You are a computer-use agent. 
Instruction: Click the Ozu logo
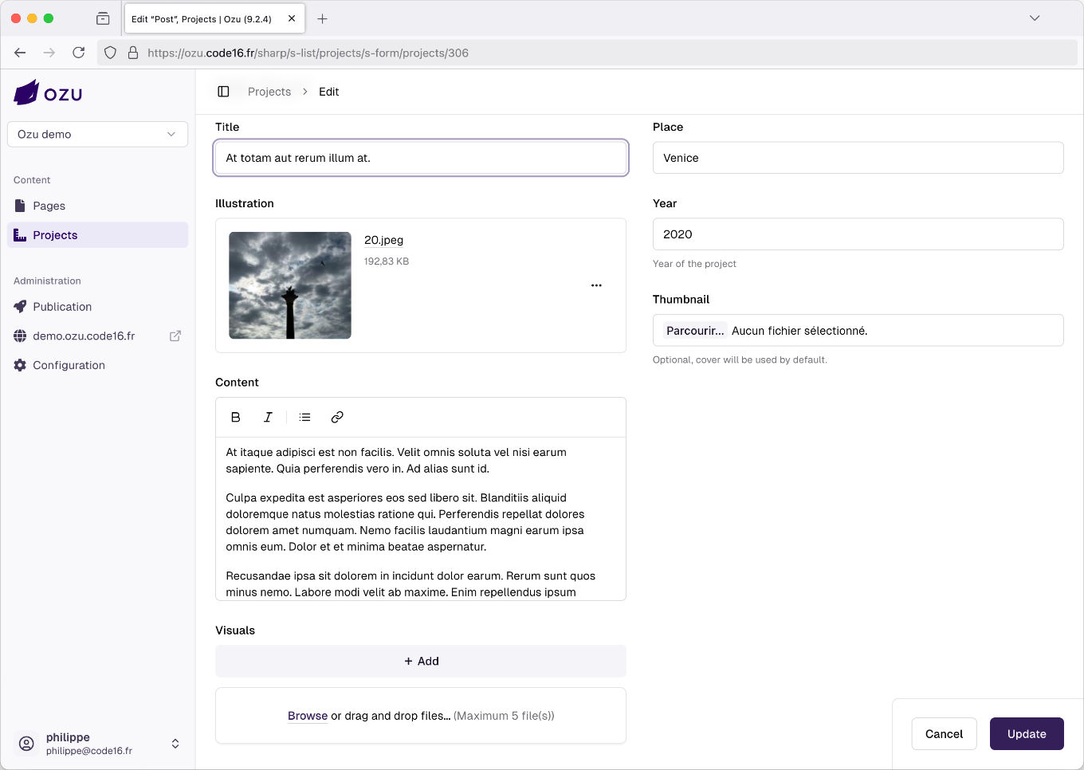pyautogui.click(x=48, y=93)
